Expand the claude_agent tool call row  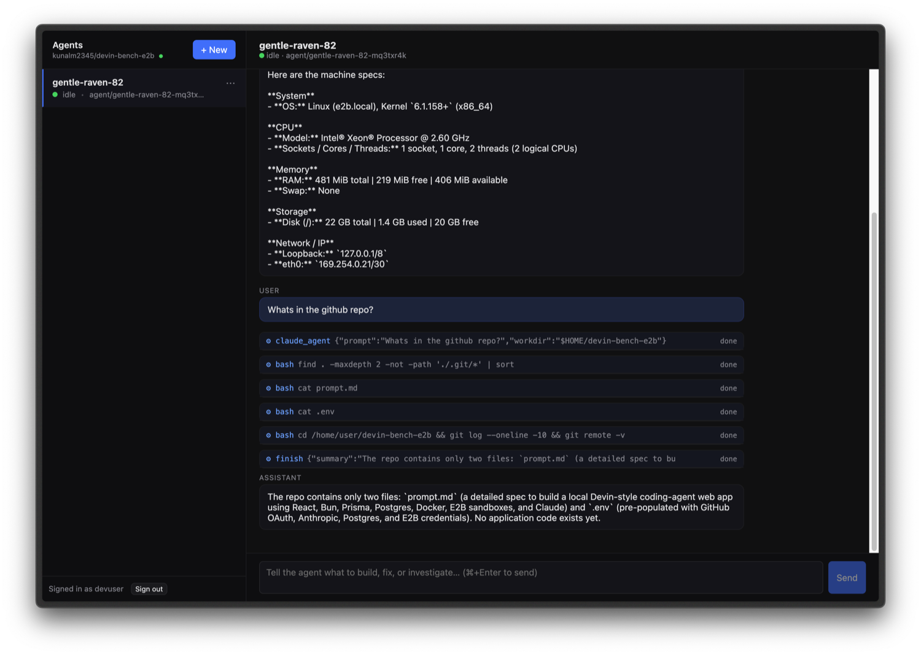coord(501,341)
